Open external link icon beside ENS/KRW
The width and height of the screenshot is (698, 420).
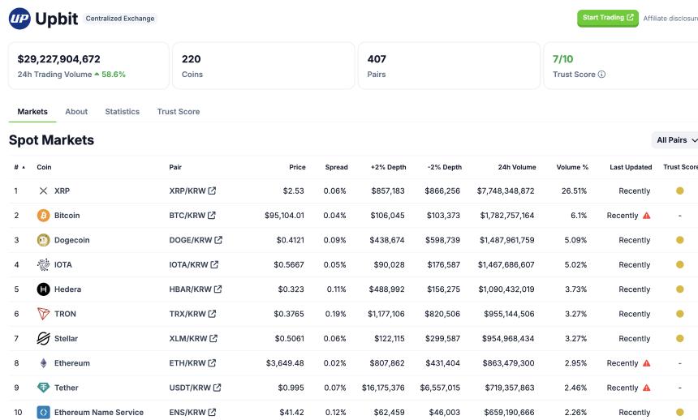[212, 412]
